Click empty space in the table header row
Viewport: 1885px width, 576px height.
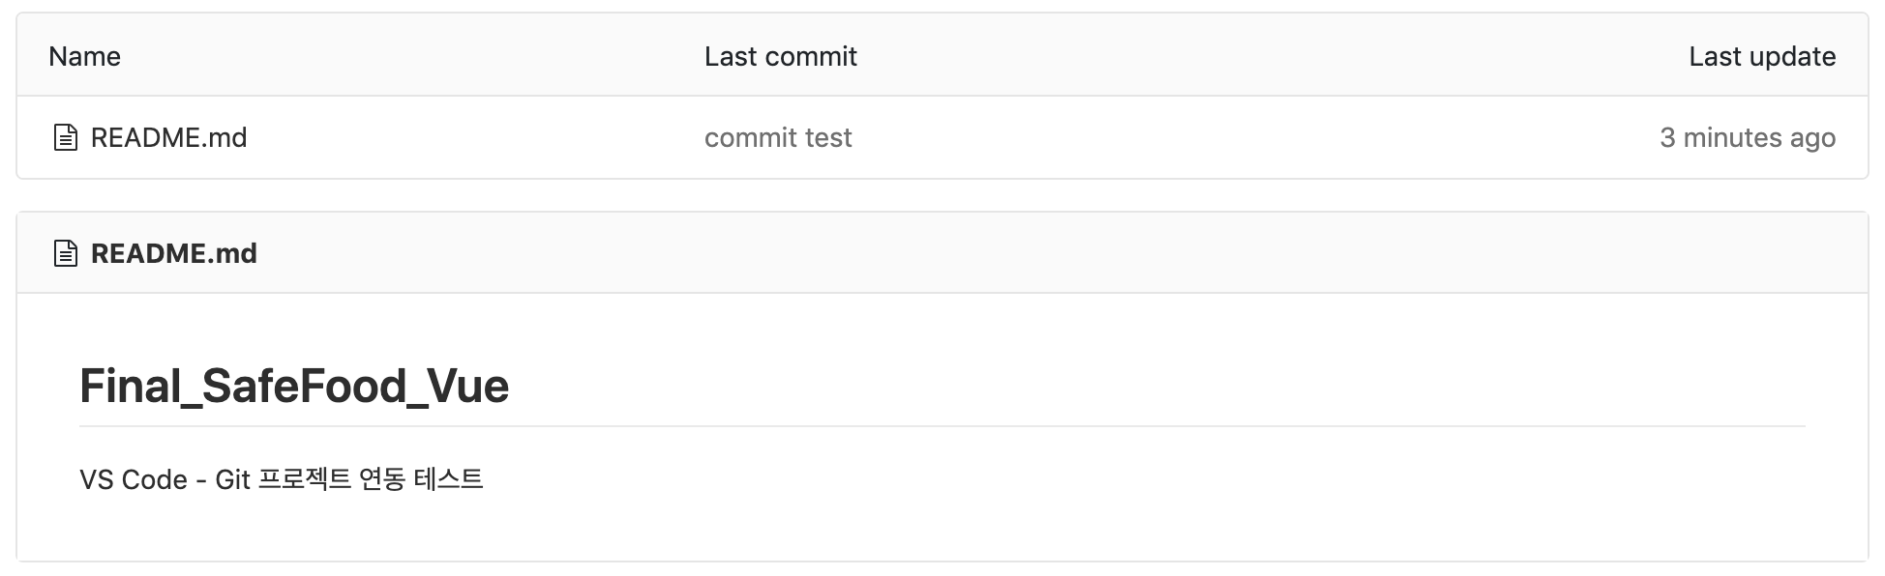(1258, 56)
